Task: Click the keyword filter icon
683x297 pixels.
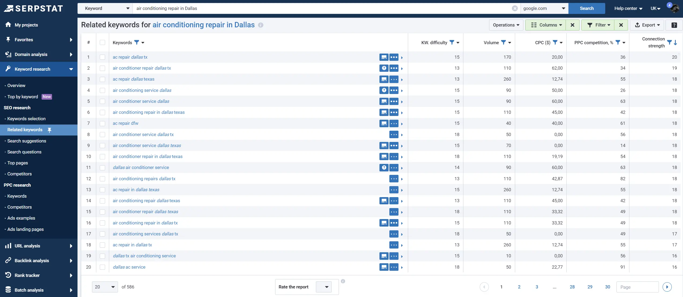Action: [x=136, y=43]
